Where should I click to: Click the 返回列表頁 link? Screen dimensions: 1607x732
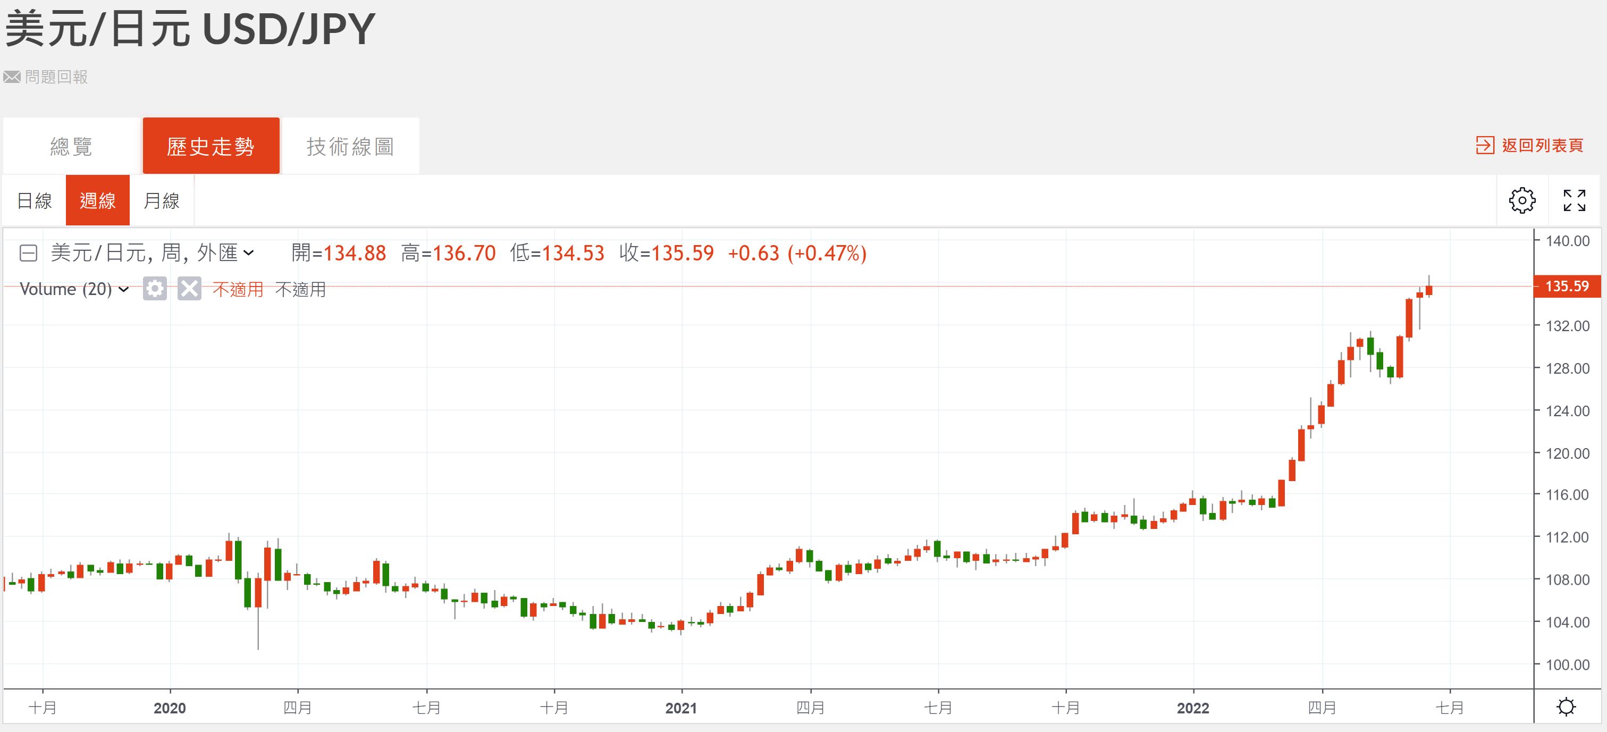pos(1542,146)
